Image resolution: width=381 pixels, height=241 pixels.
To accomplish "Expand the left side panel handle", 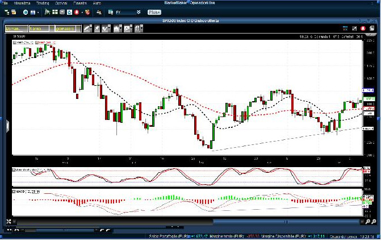I will pyautogui.click(x=7, y=126).
